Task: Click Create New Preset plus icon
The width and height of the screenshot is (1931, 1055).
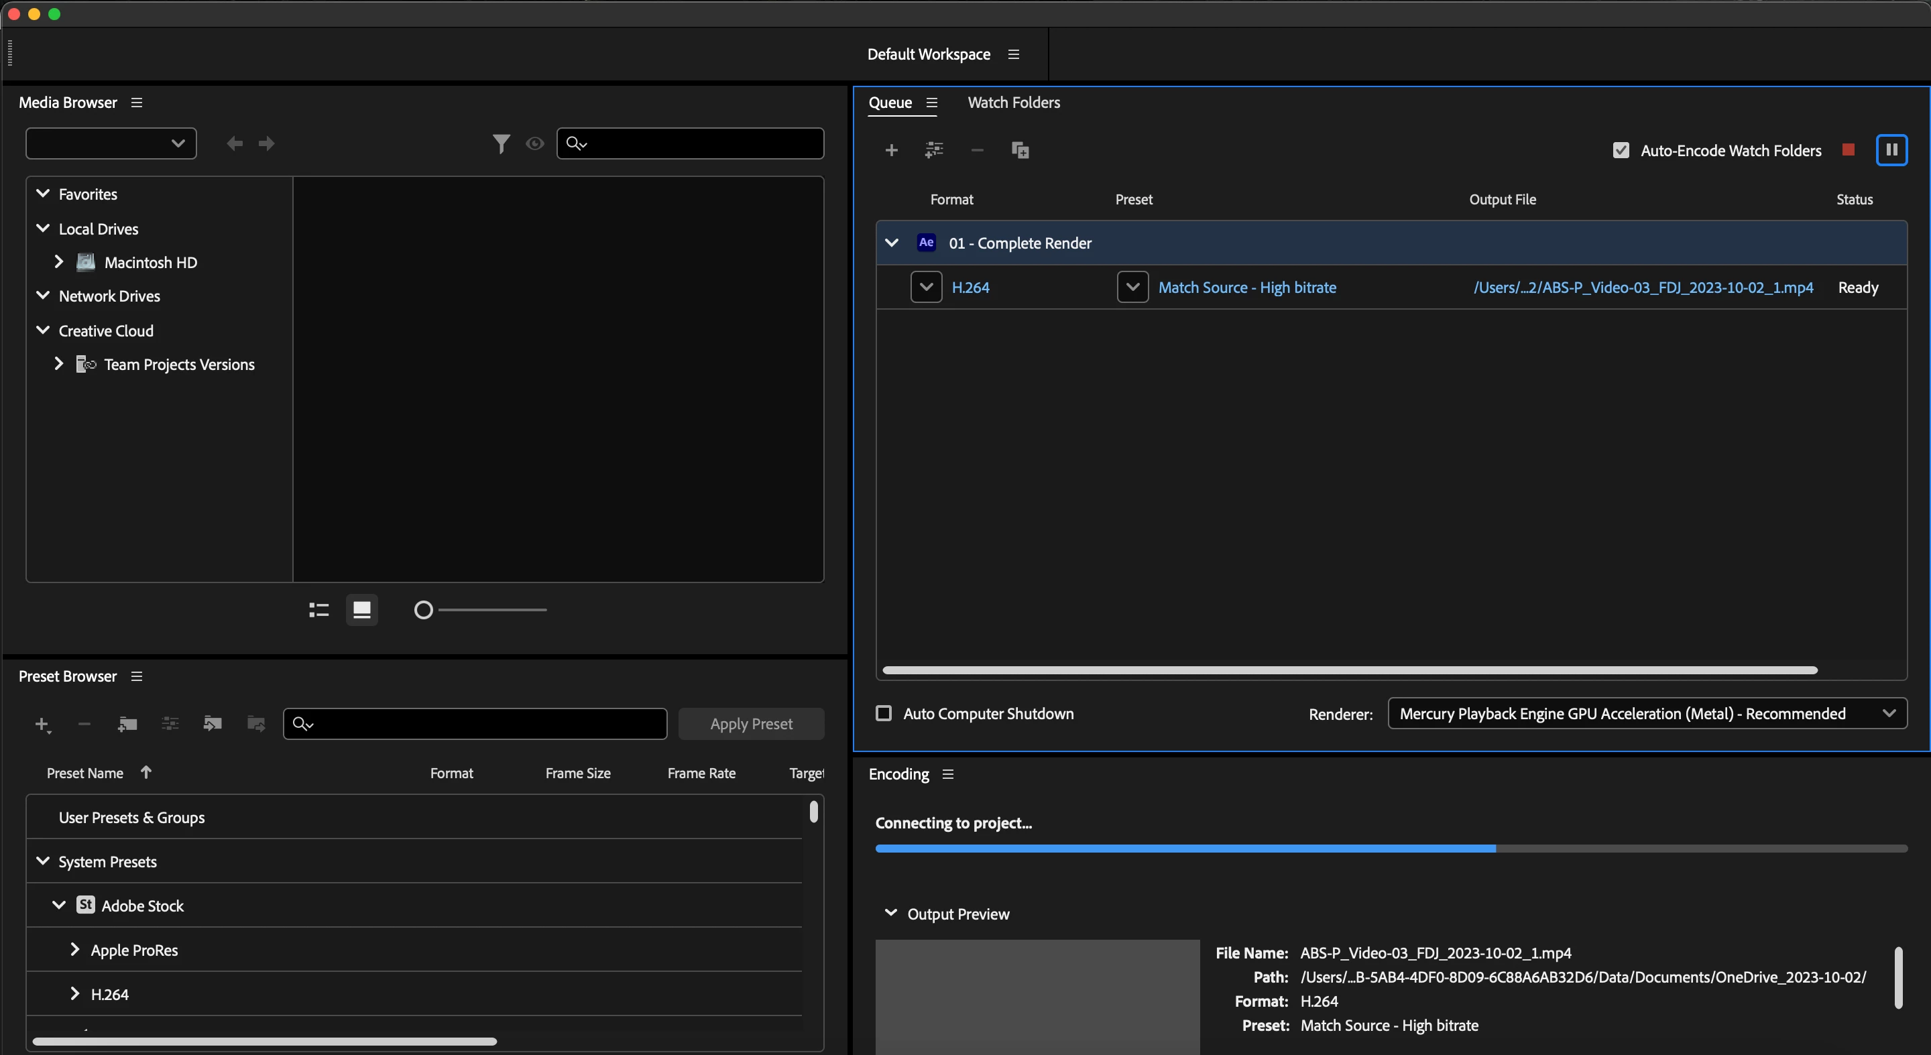Action: point(42,724)
